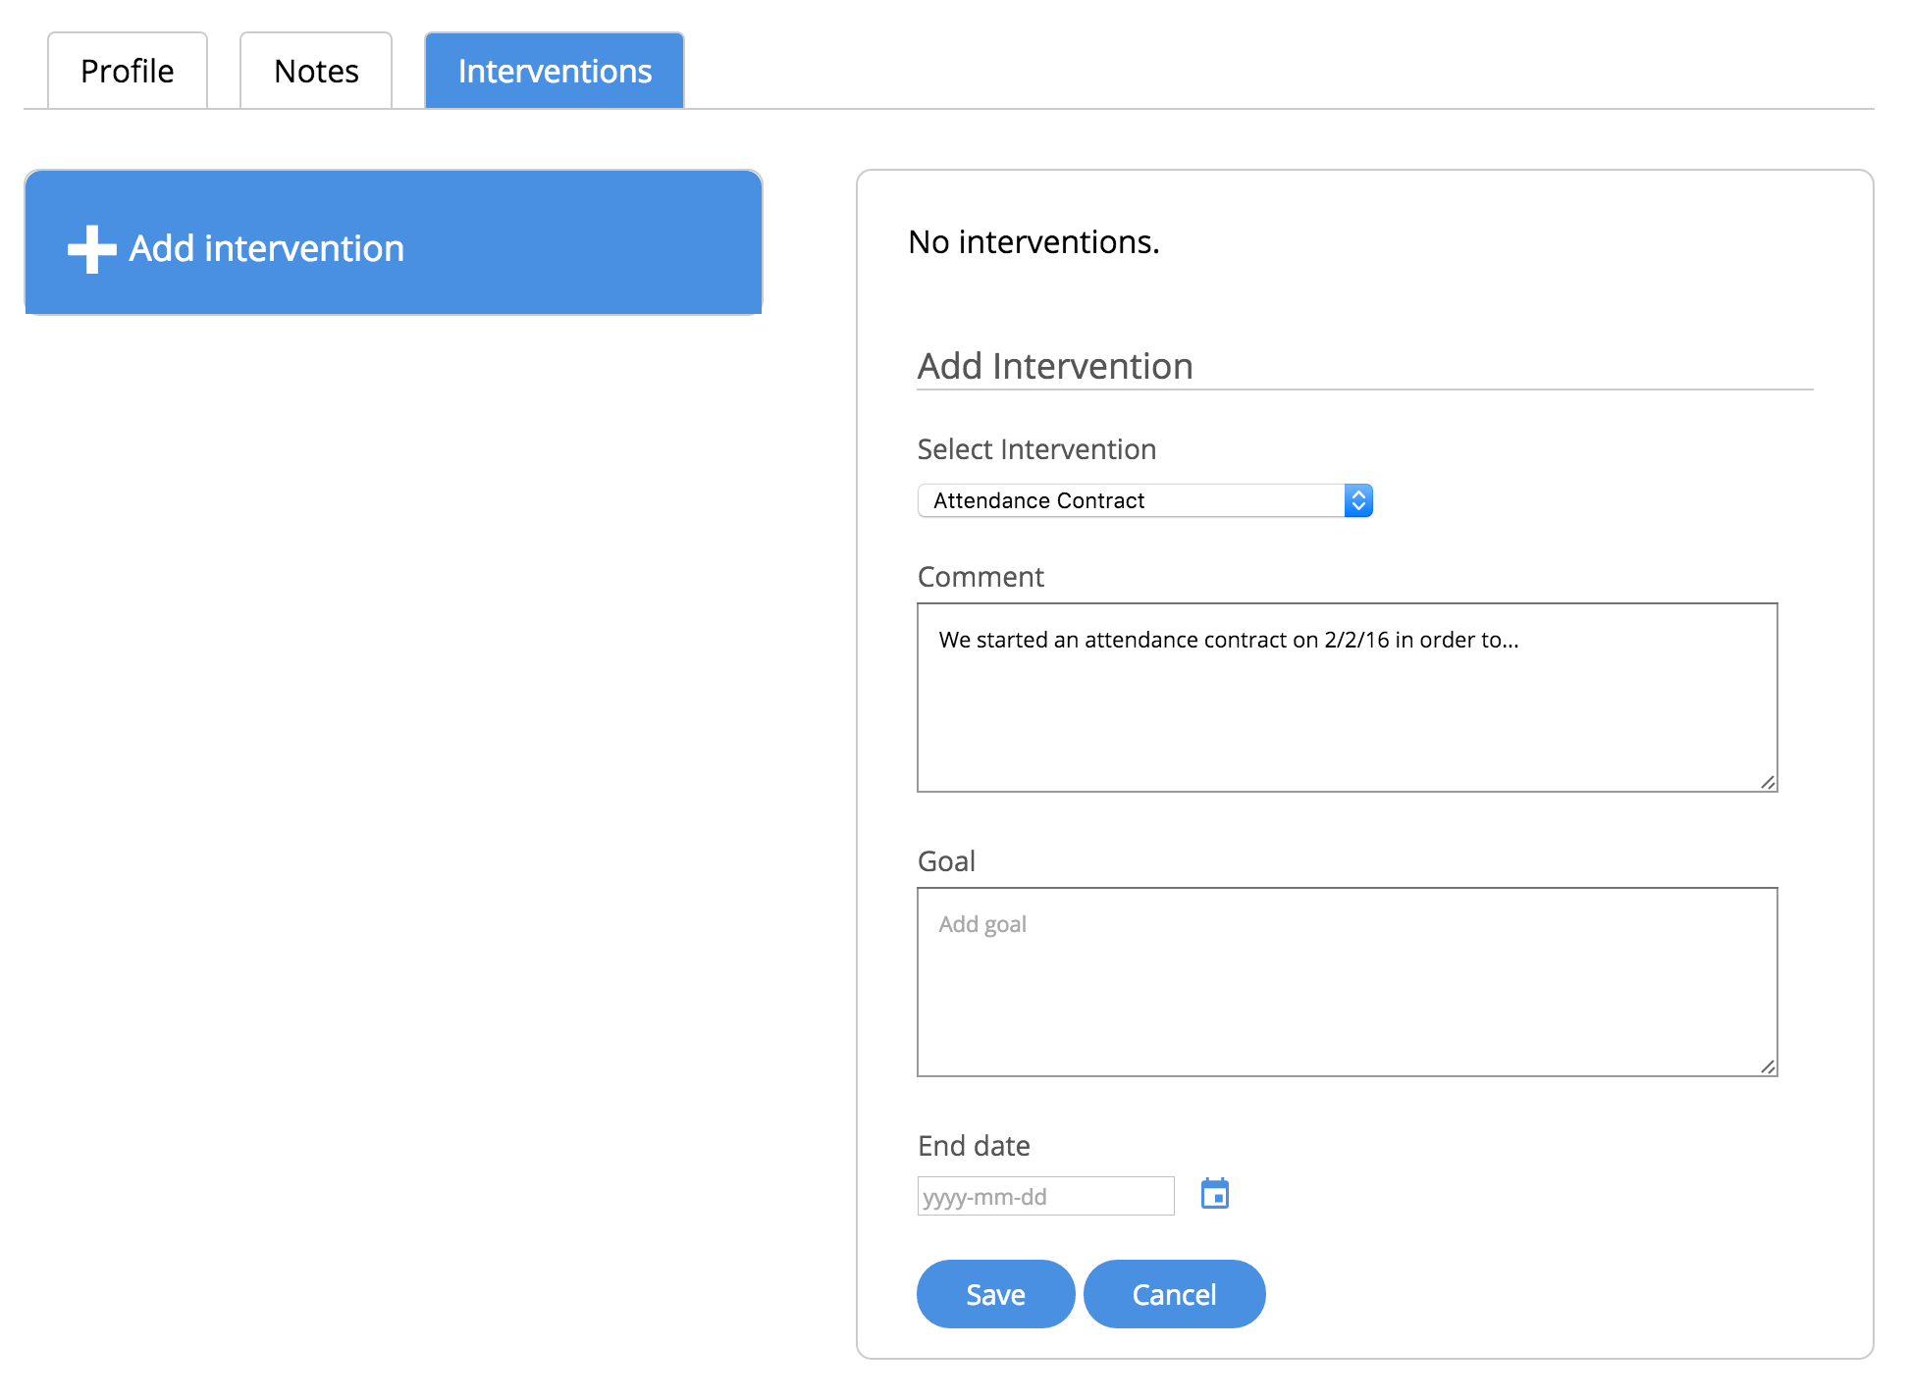Select the Interventions tab
The image size is (1908, 1399).
tap(555, 71)
